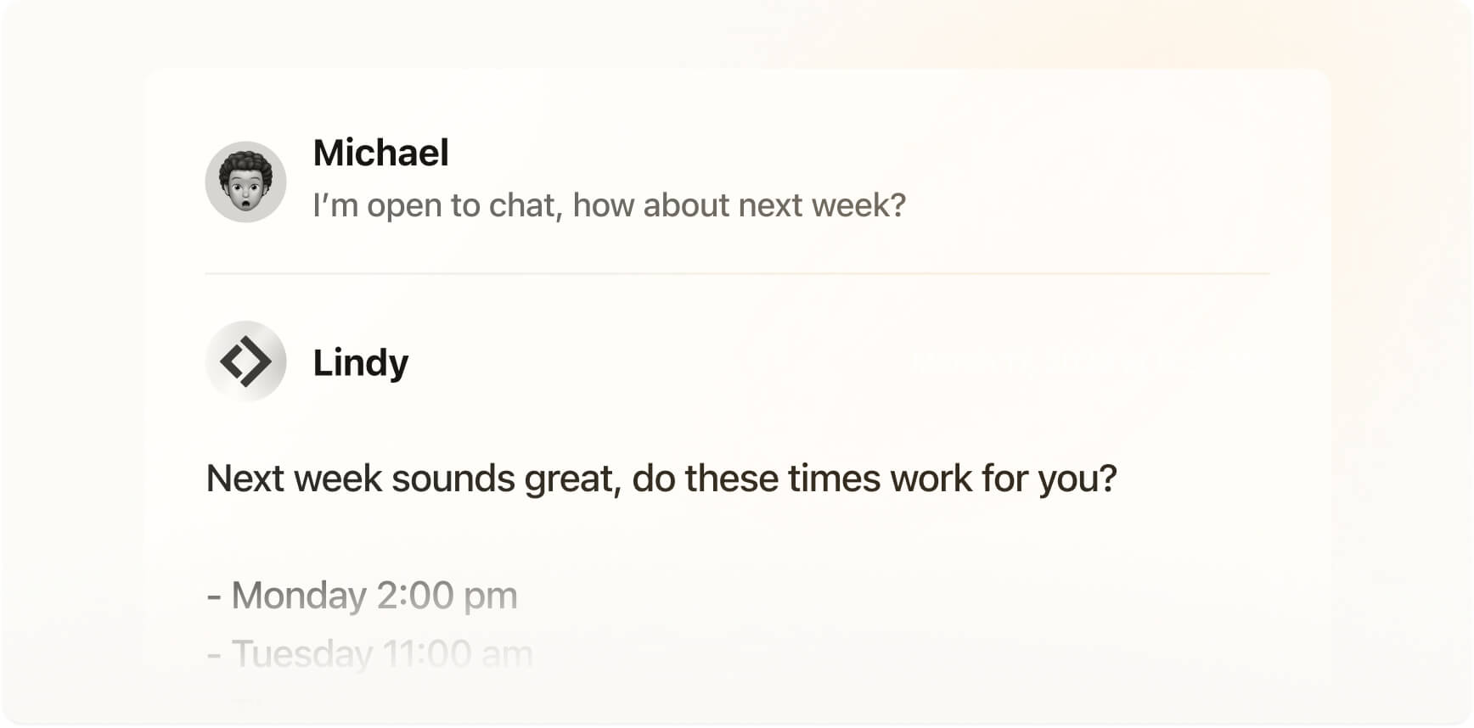This screenshot has width=1474, height=728.
Task: Click the dash bullet before Monday
Action: (214, 596)
